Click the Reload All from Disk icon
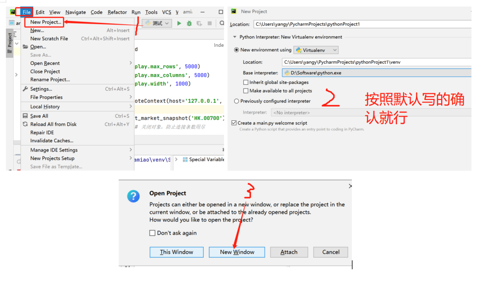This screenshot has height=282, width=478. click(x=25, y=124)
